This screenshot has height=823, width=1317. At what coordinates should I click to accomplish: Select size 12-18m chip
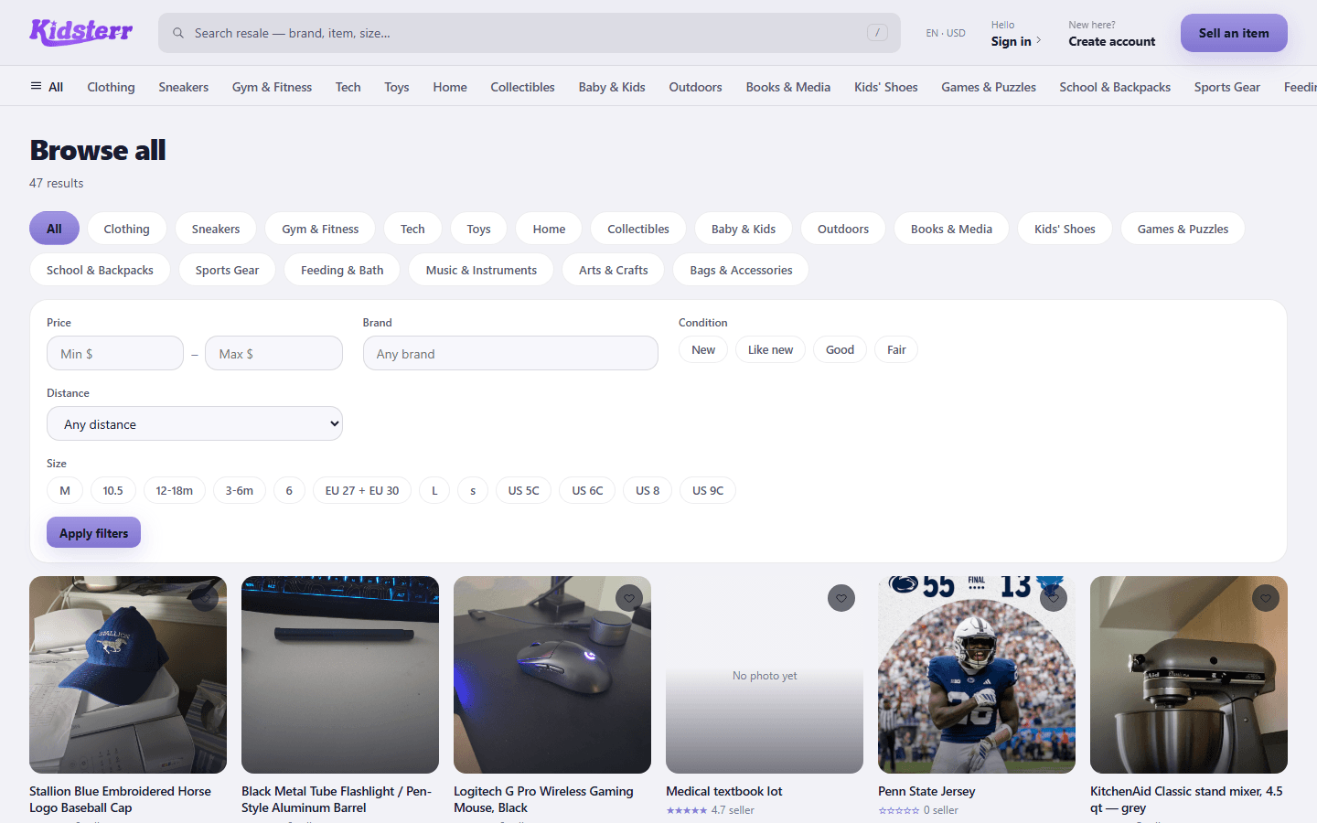point(174,490)
